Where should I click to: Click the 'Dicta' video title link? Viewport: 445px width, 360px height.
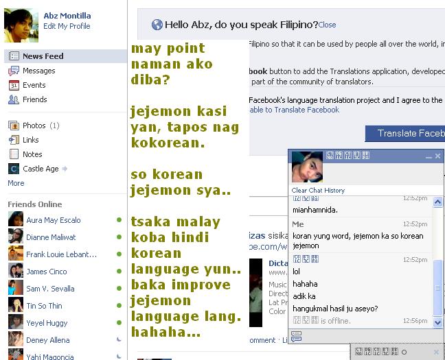point(278,263)
